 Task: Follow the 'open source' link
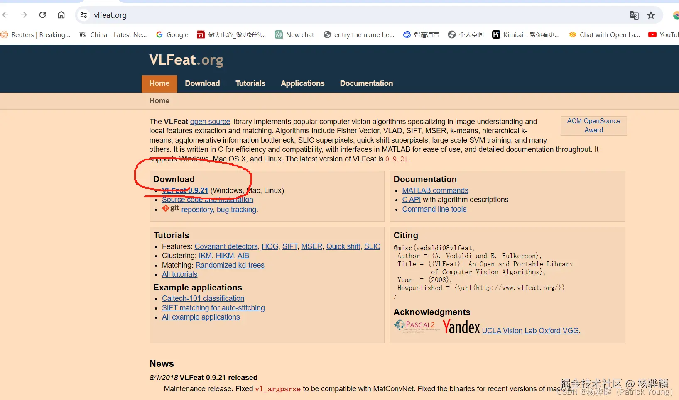tap(210, 122)
